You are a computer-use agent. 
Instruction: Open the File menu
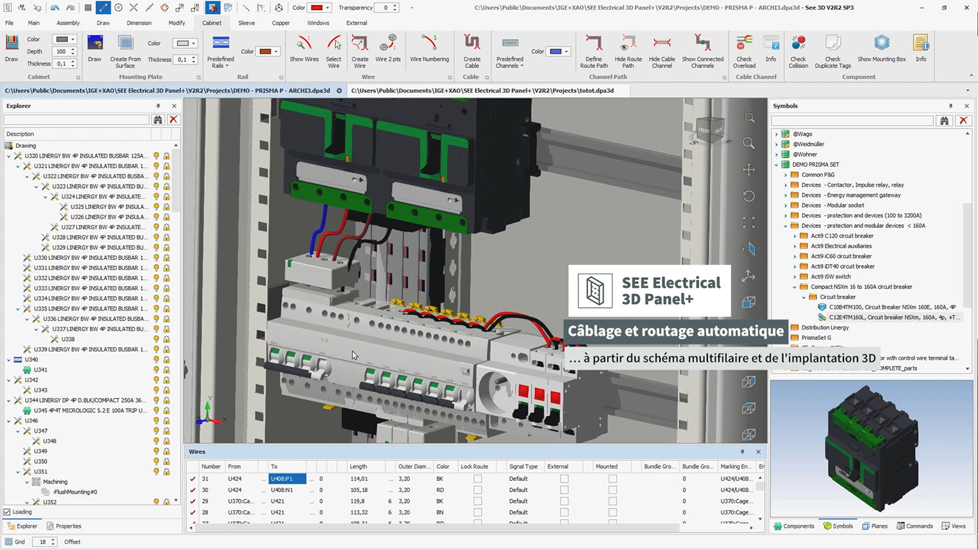pyautogui.click(x=9, y=23)
